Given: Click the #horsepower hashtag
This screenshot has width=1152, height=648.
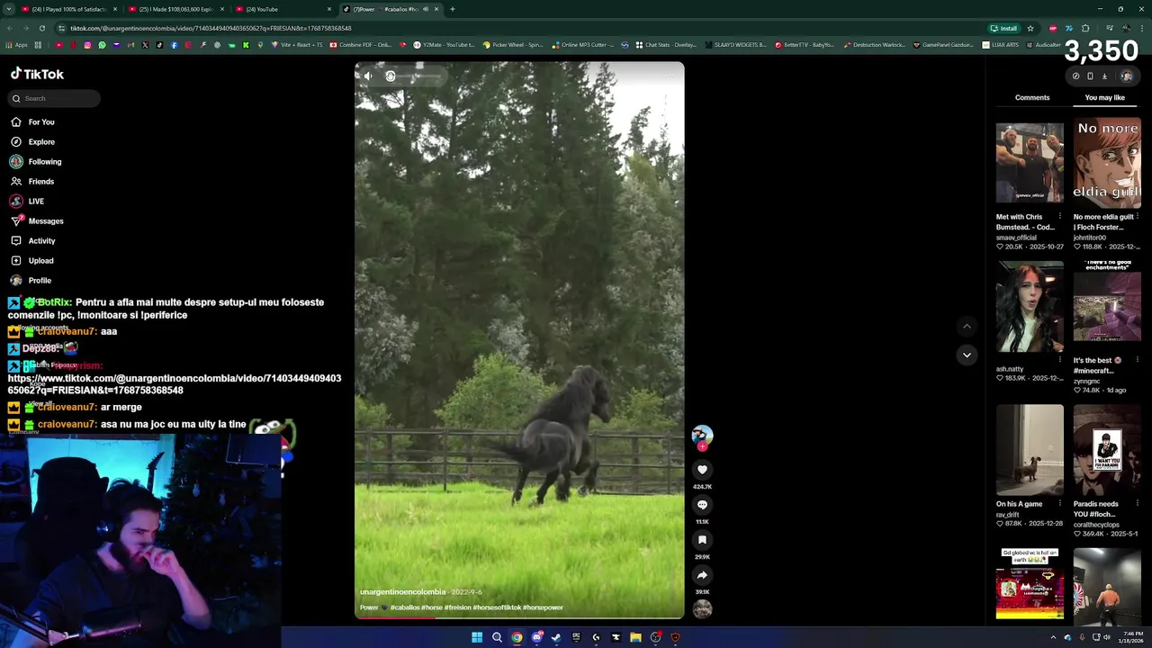Looking at the screenshot, I should (x=543, y=607).
